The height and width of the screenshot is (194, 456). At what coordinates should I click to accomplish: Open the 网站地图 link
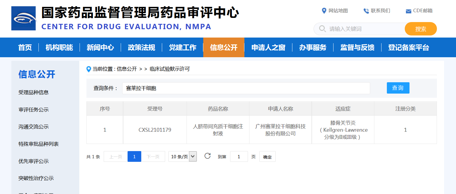(x=338, y=11)
